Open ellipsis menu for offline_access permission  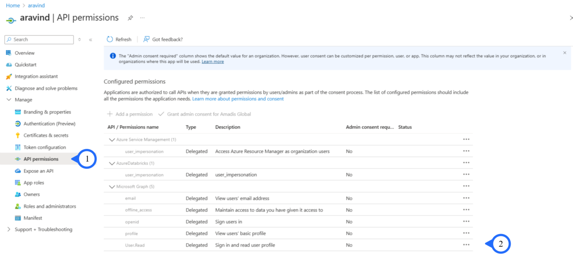click(466, 210)
